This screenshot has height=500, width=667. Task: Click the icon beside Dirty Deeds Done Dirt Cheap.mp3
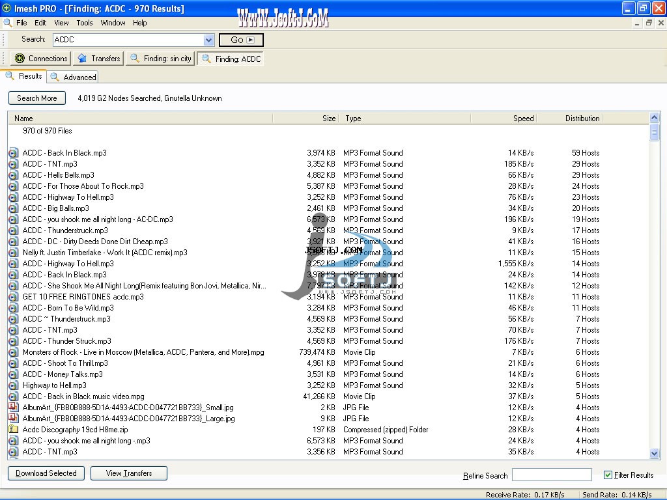pyautogui.click(x=14, y=242)
